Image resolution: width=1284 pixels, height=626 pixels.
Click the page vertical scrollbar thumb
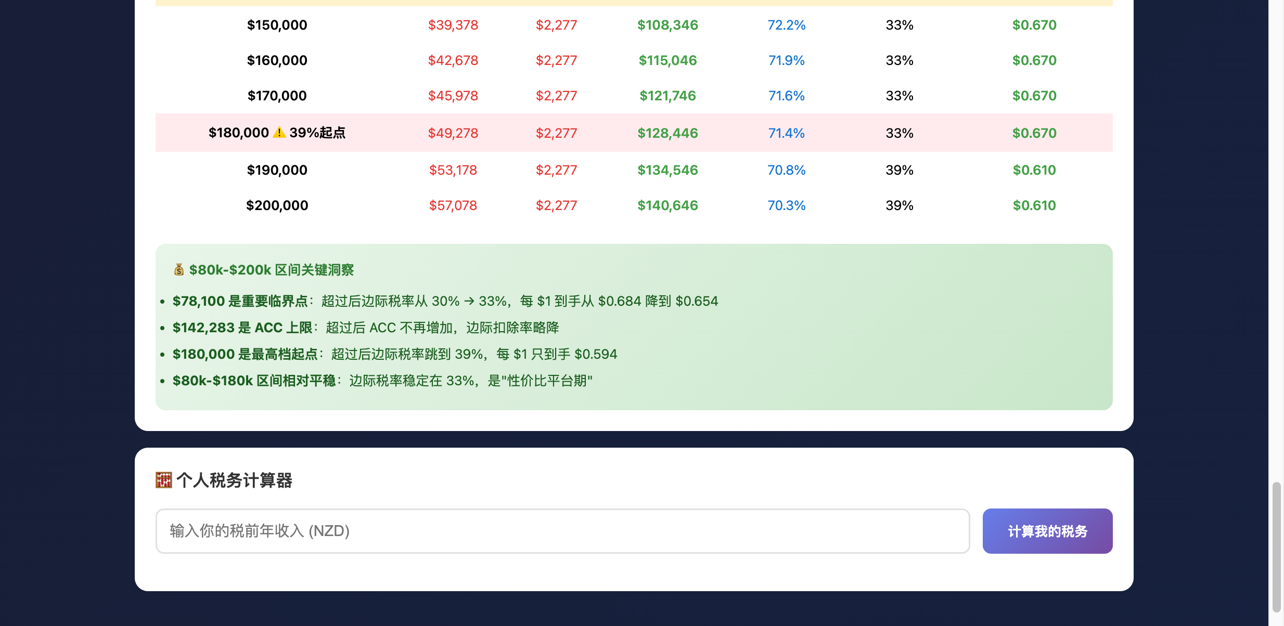coord(1276,546)
